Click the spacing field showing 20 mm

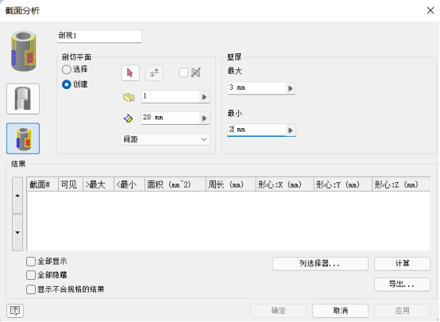(x=171, y=118)
